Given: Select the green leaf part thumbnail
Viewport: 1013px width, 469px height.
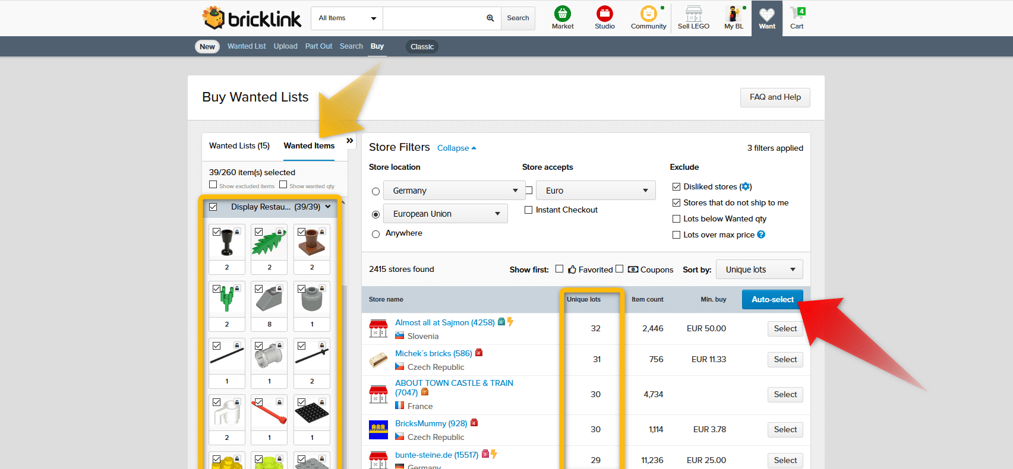Looking at the screenshot, I should tap(269, 242).
